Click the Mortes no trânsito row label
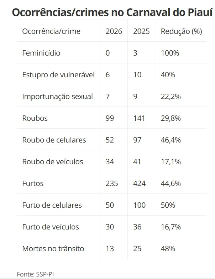The width and height of the screenshot is (215, 279). (53, 249)
